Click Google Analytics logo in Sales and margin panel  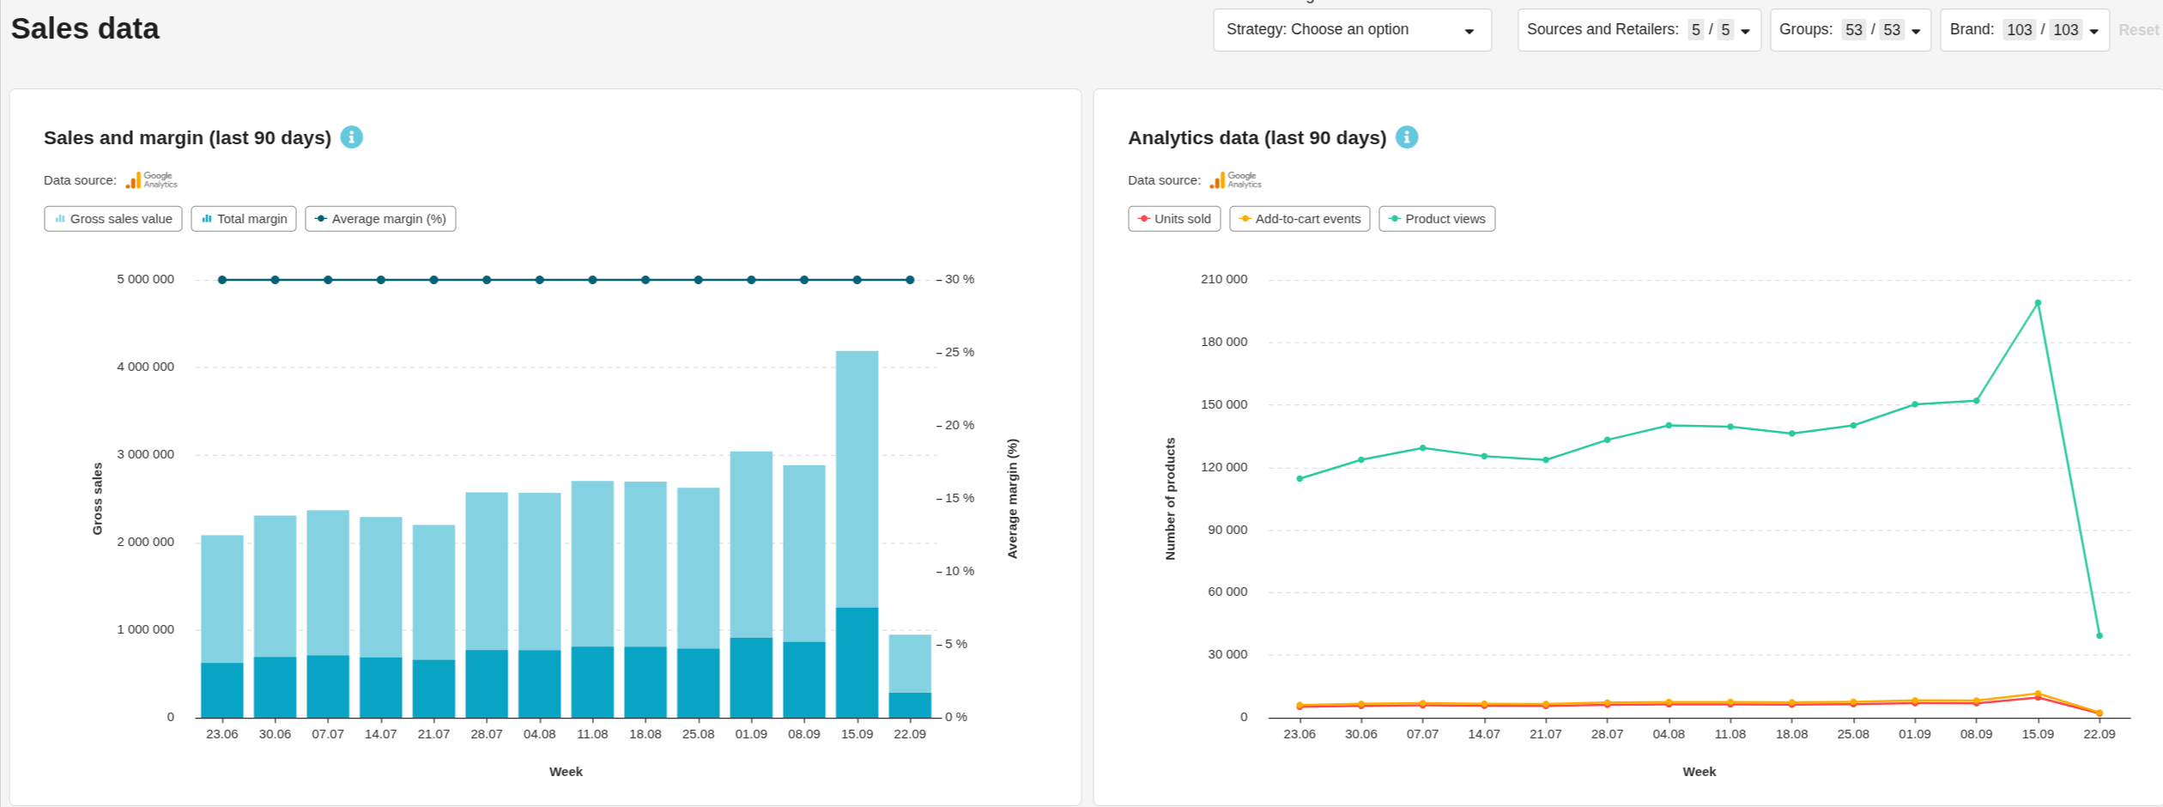coord(151,180)
